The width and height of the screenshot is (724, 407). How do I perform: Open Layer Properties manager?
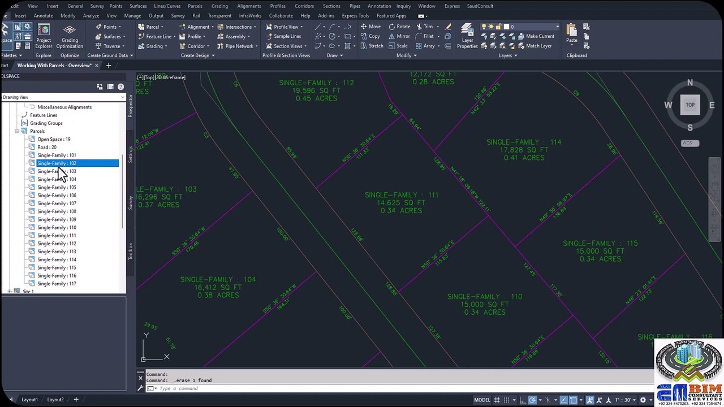tap(467, 36)
